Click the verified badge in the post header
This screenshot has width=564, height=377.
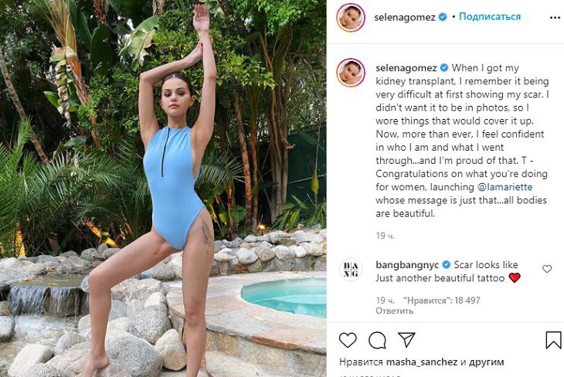443,16
